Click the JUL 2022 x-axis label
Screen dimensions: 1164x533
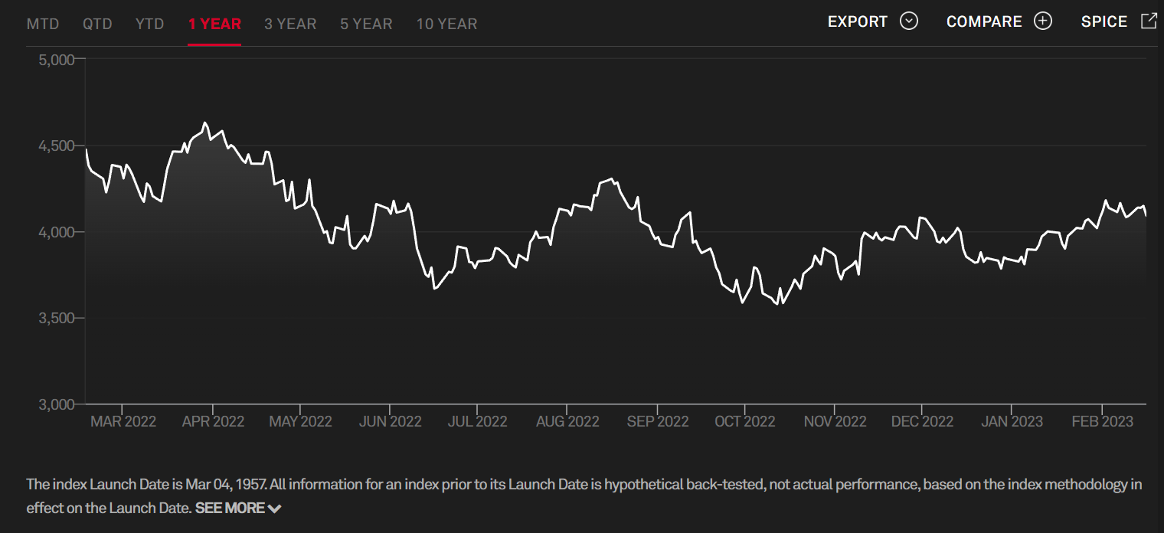[477, 421]
